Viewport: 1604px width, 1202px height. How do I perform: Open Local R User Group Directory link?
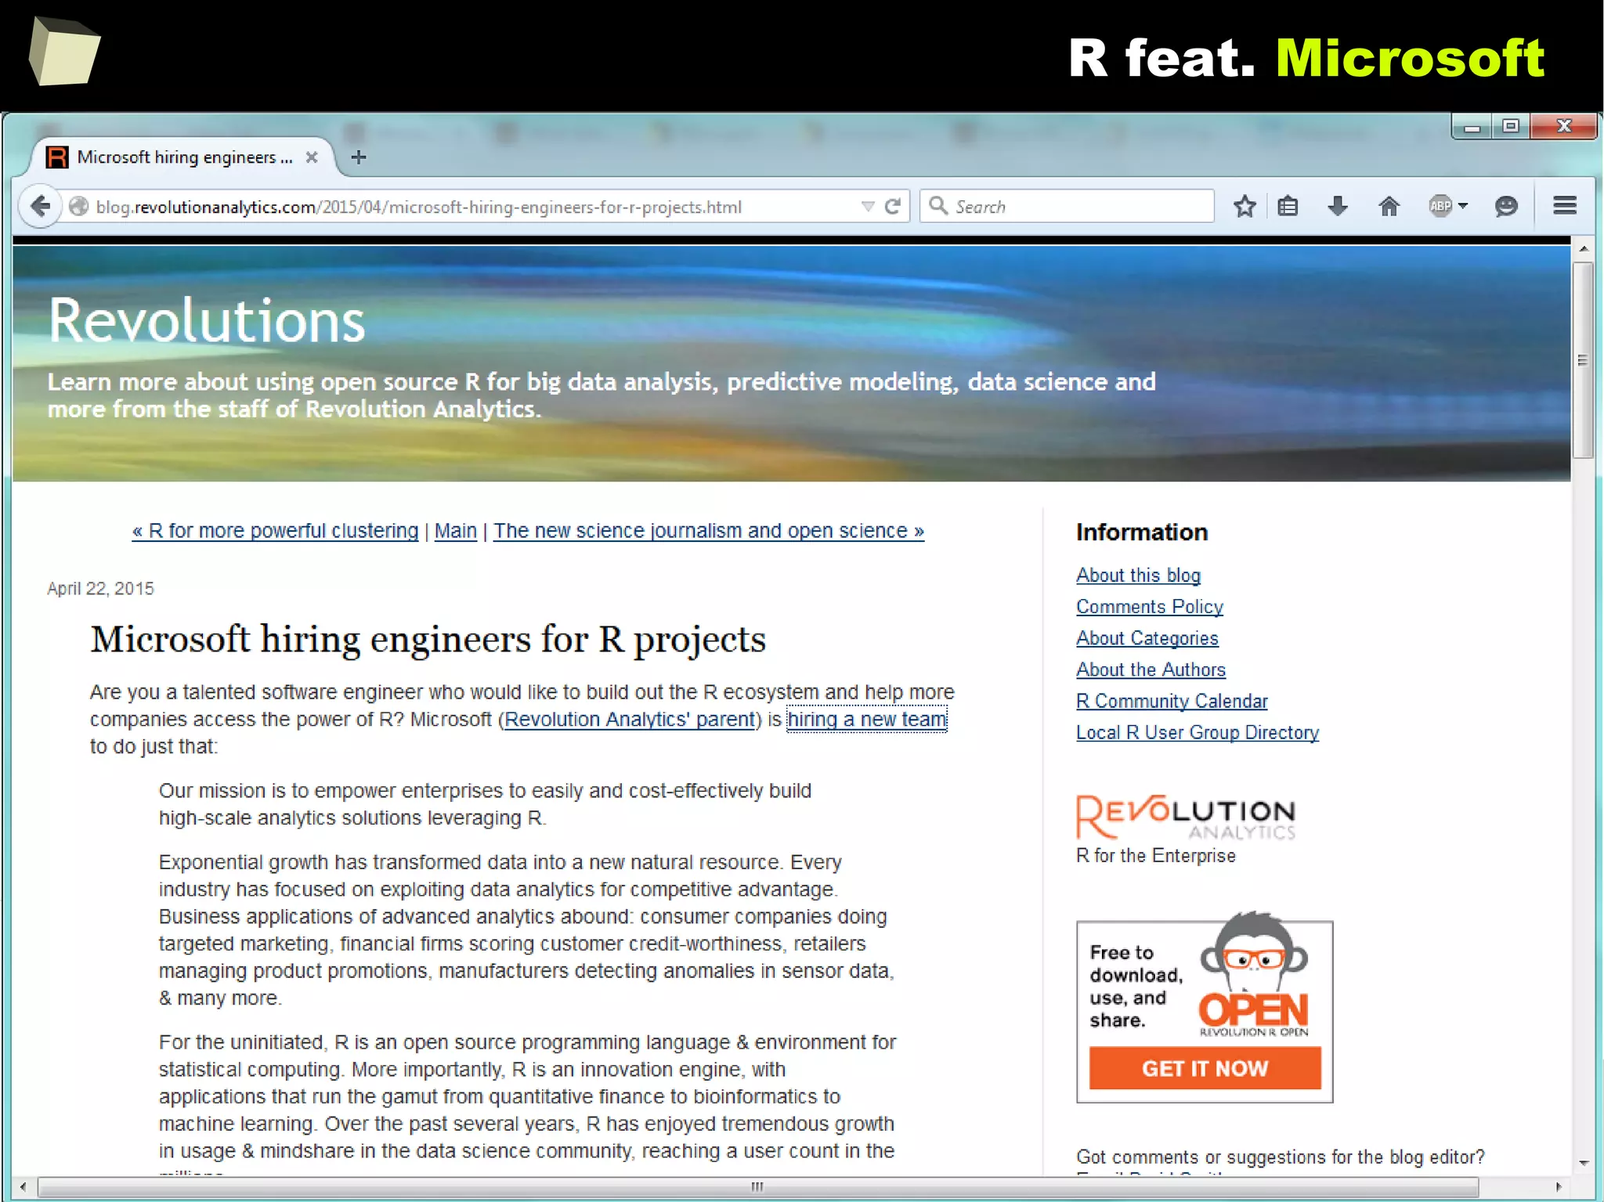1198,732
